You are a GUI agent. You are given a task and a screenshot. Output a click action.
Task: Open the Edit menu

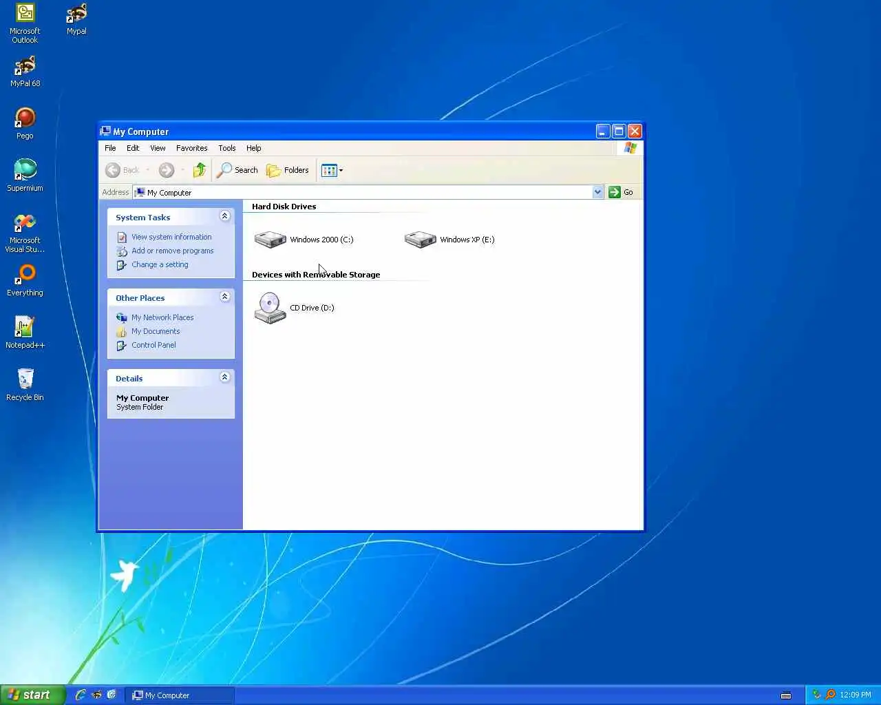tap(133, 148)
